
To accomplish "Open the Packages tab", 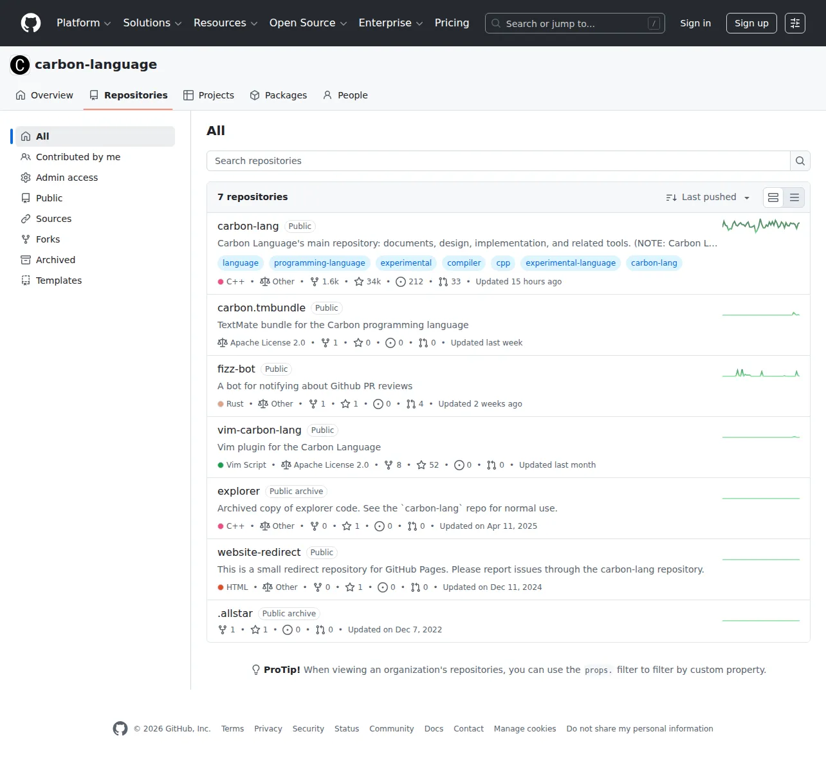I will (278, 95).
